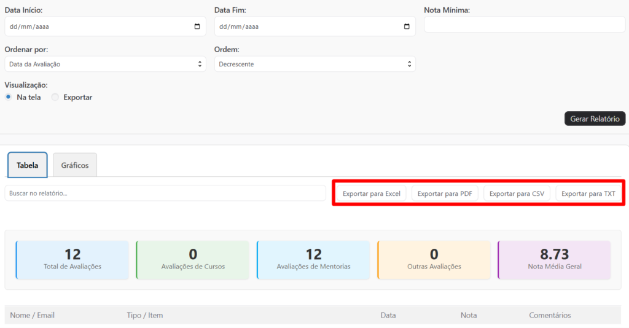
Task: Expand the Ordenar por dropdown
Action: tap(105, 64)
